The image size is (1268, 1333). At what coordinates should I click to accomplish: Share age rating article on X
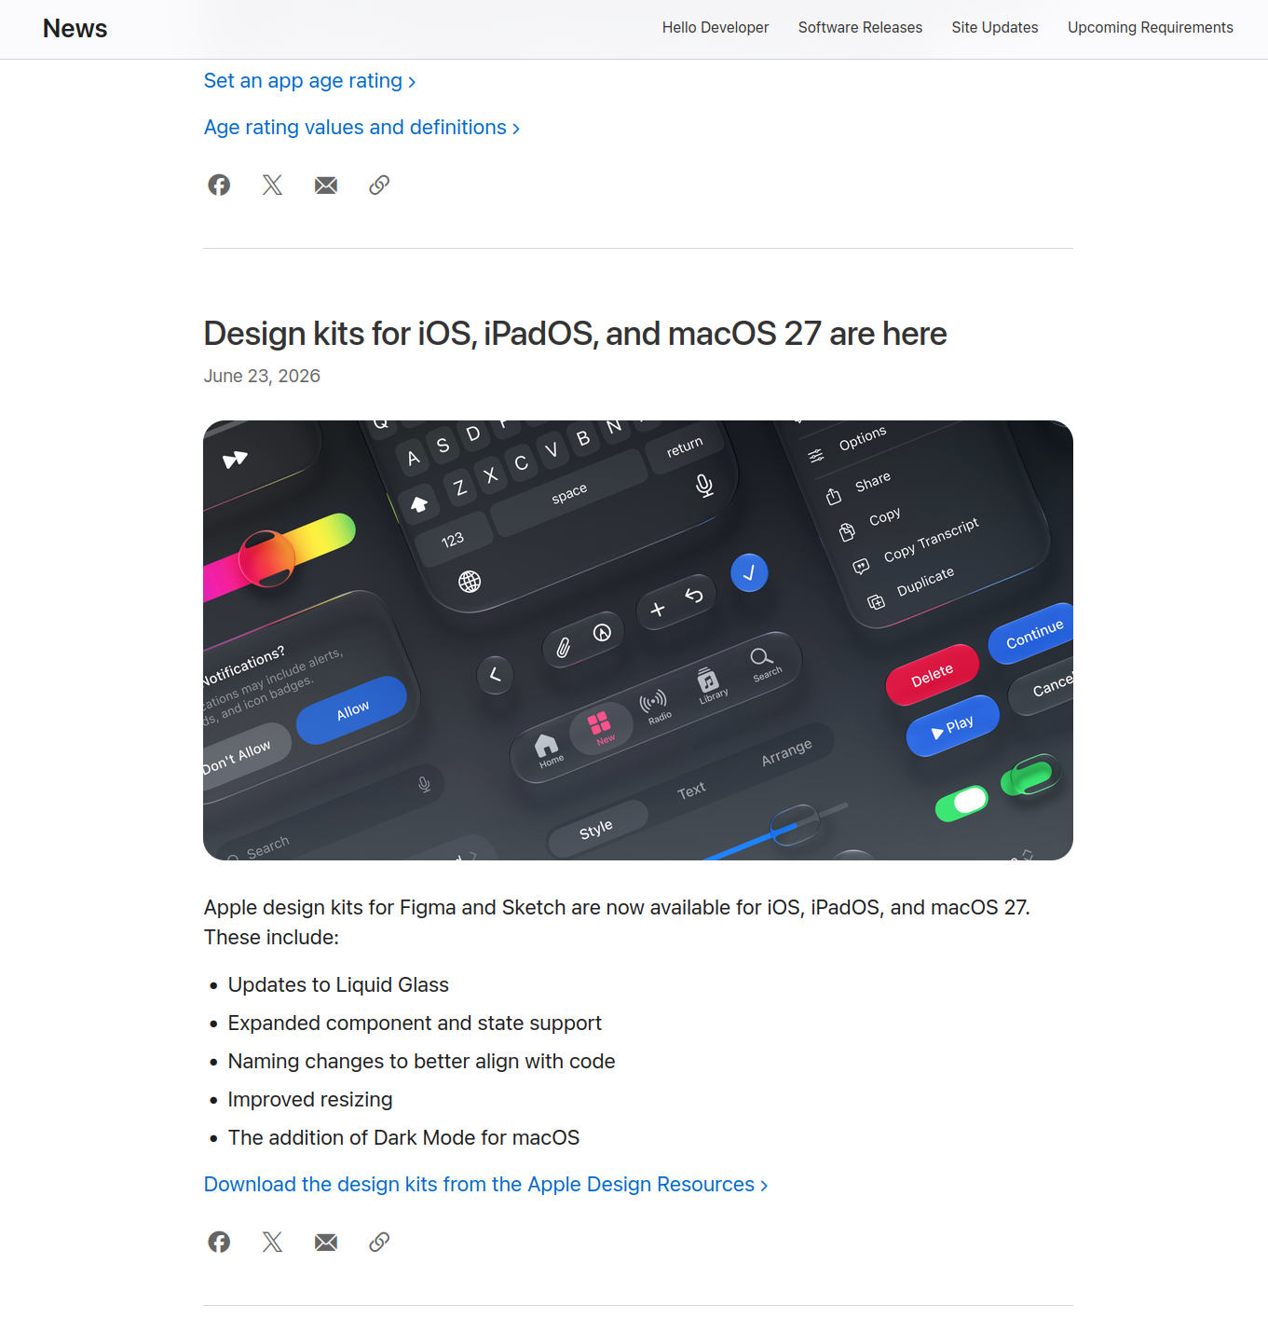[272, 185]
